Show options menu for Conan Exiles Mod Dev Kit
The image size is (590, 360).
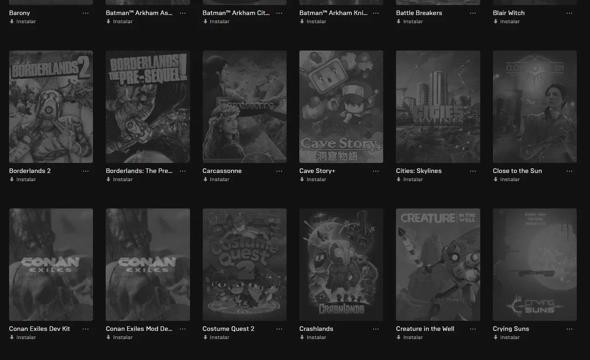pos(183,329)
